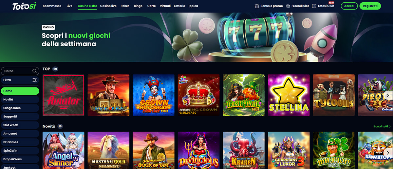Click the nuovi giochi casino banner

tap(196, 37)
